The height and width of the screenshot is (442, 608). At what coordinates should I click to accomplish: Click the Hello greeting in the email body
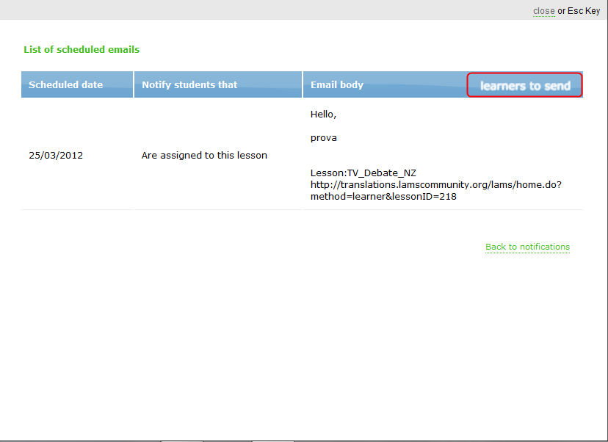tap(323, 115)
